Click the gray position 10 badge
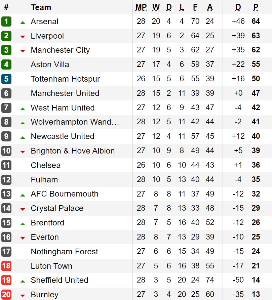 [6, 151]
